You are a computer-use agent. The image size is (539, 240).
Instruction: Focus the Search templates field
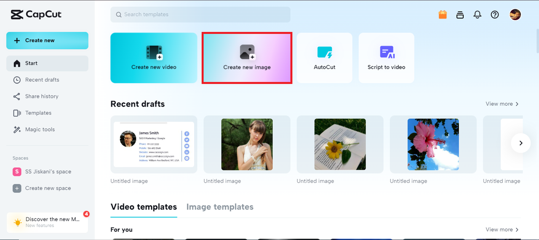point(200,14)
